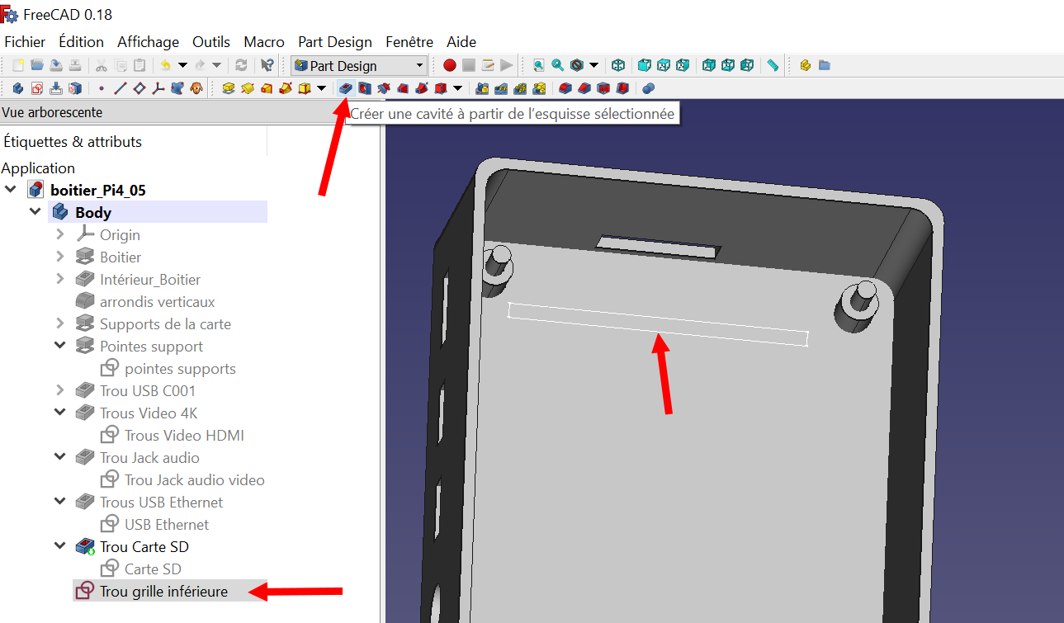Open the Macro menu
Viewport: 1064px width, 623px height.
pyautogui.click(x=264, y=41)
